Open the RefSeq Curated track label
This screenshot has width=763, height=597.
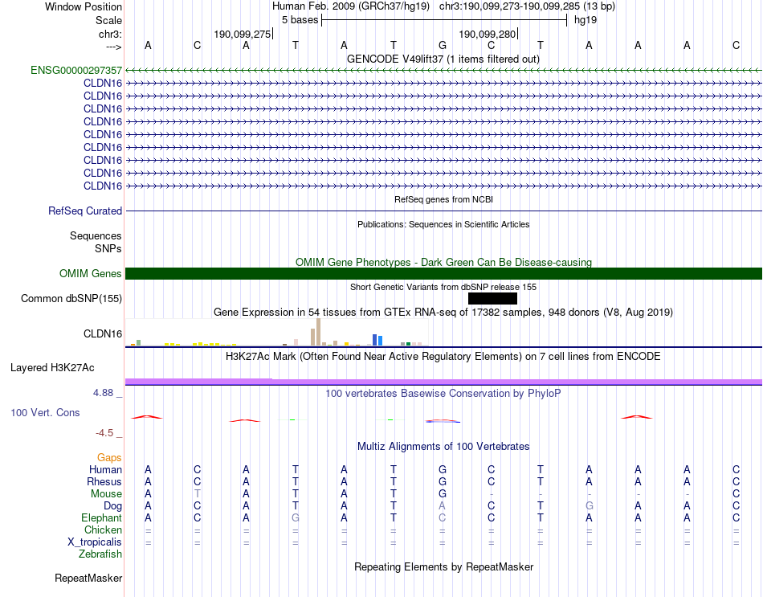click(84, 211)
